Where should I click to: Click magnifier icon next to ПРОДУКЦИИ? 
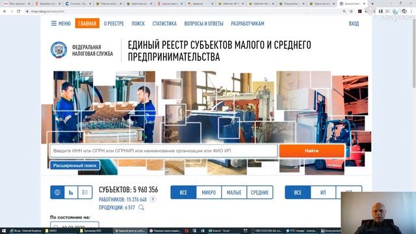(141, 207)
